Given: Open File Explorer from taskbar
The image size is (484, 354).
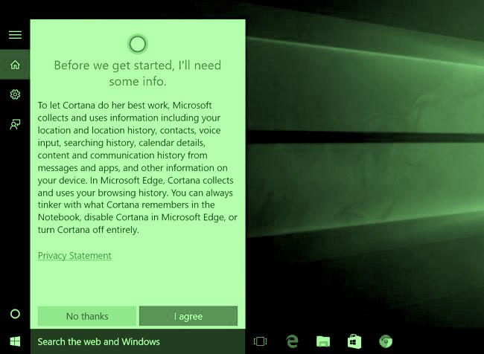Looking at the screenshot, I should pos(323,341).
